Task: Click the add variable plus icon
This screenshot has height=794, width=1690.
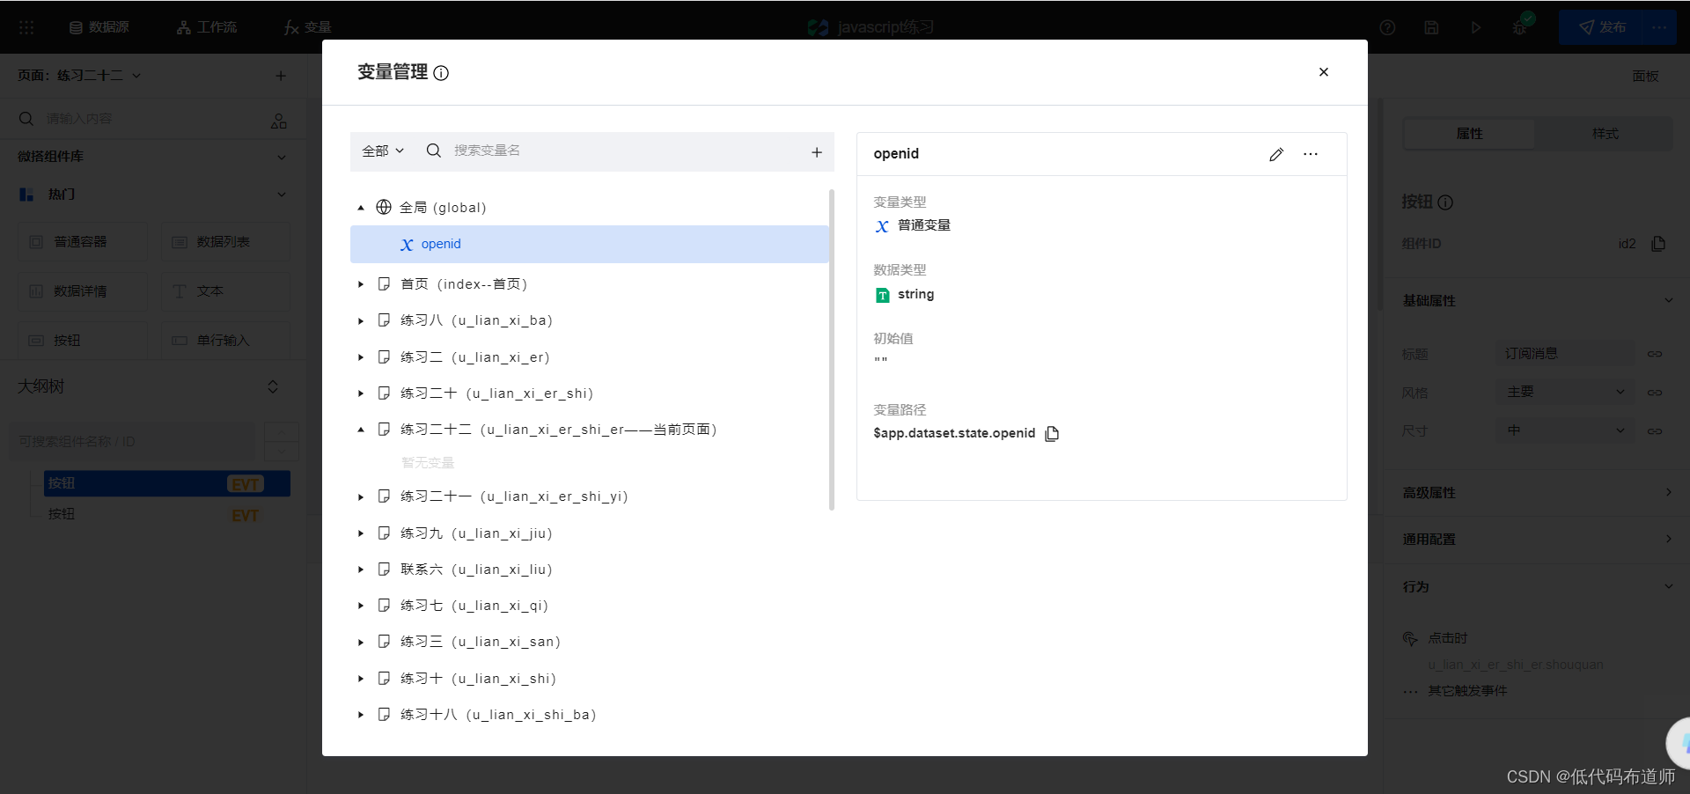Action: click(x=817, y=152)
